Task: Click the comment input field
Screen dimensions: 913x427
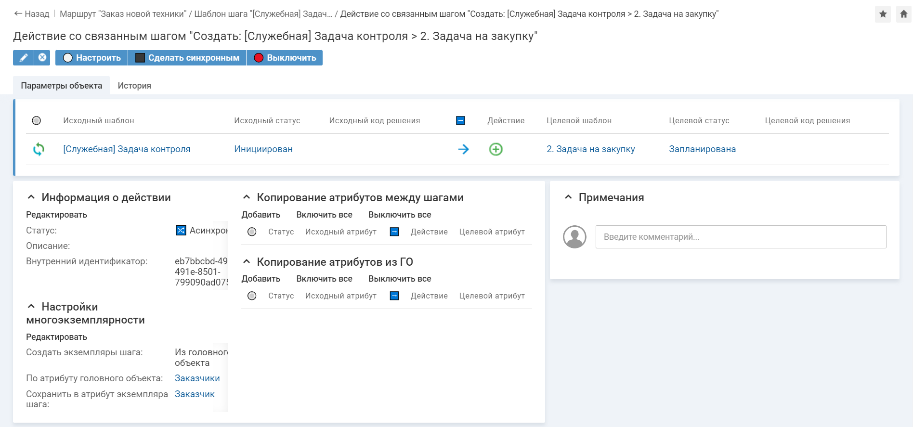Action: [741, 237]
